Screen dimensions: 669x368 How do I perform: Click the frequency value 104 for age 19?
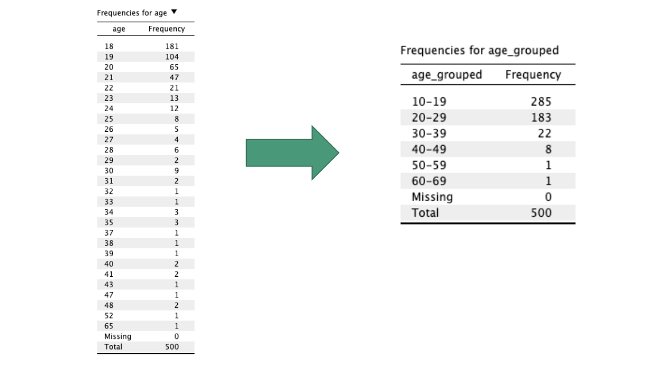click(x=172, y=57)
